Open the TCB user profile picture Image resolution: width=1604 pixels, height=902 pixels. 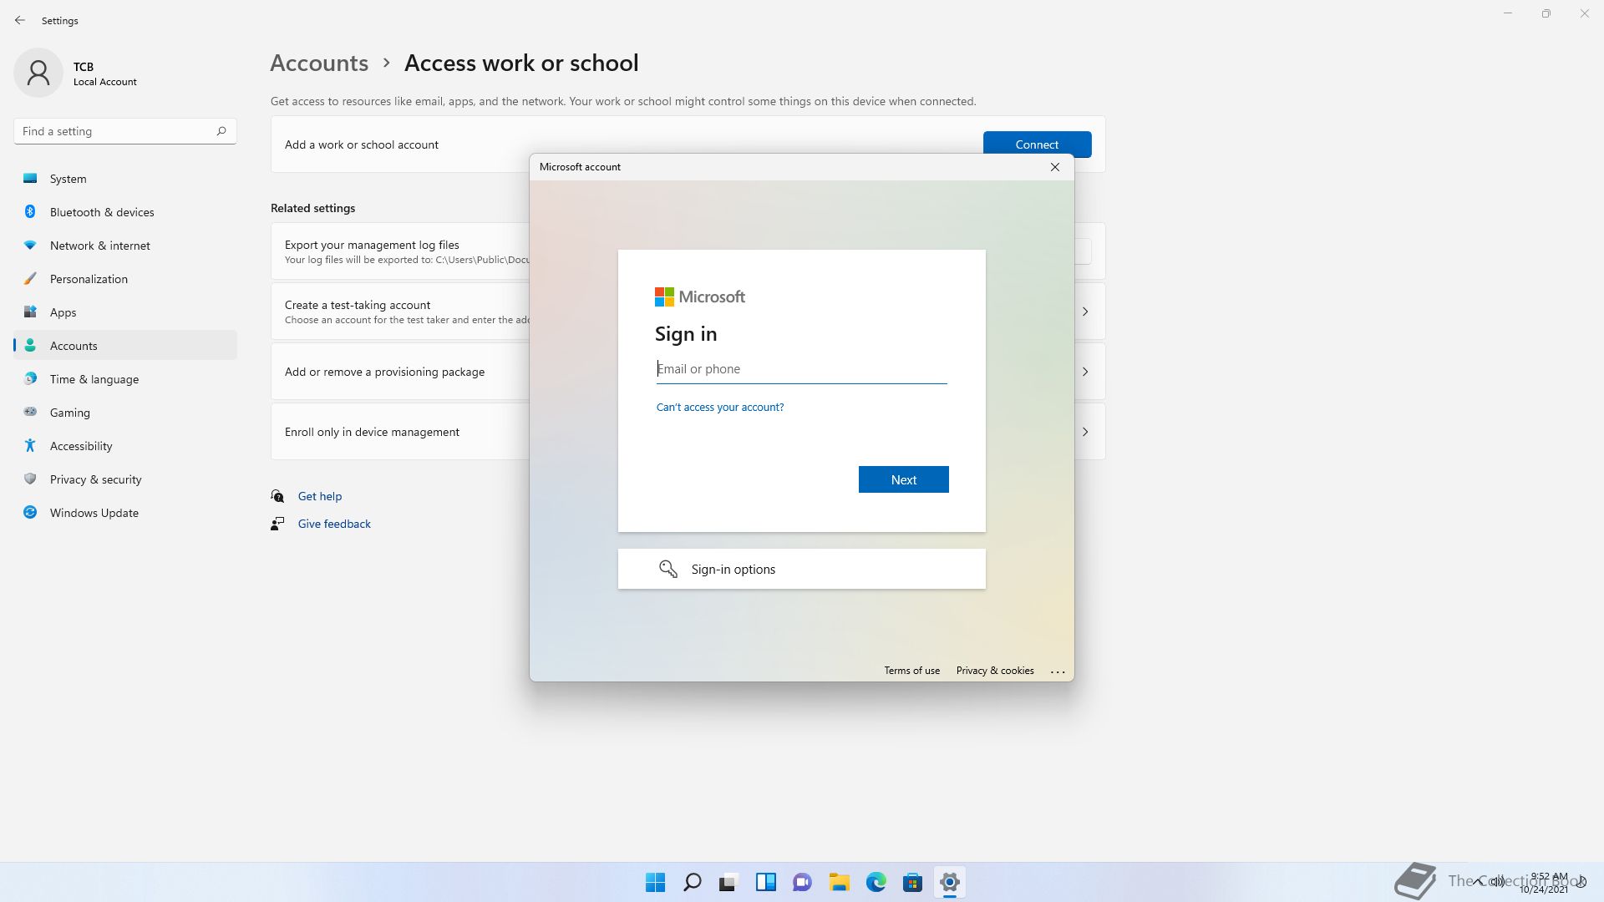tap(38, 73)
